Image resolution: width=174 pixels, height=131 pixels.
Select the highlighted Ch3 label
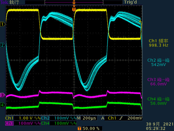(10, 123)
